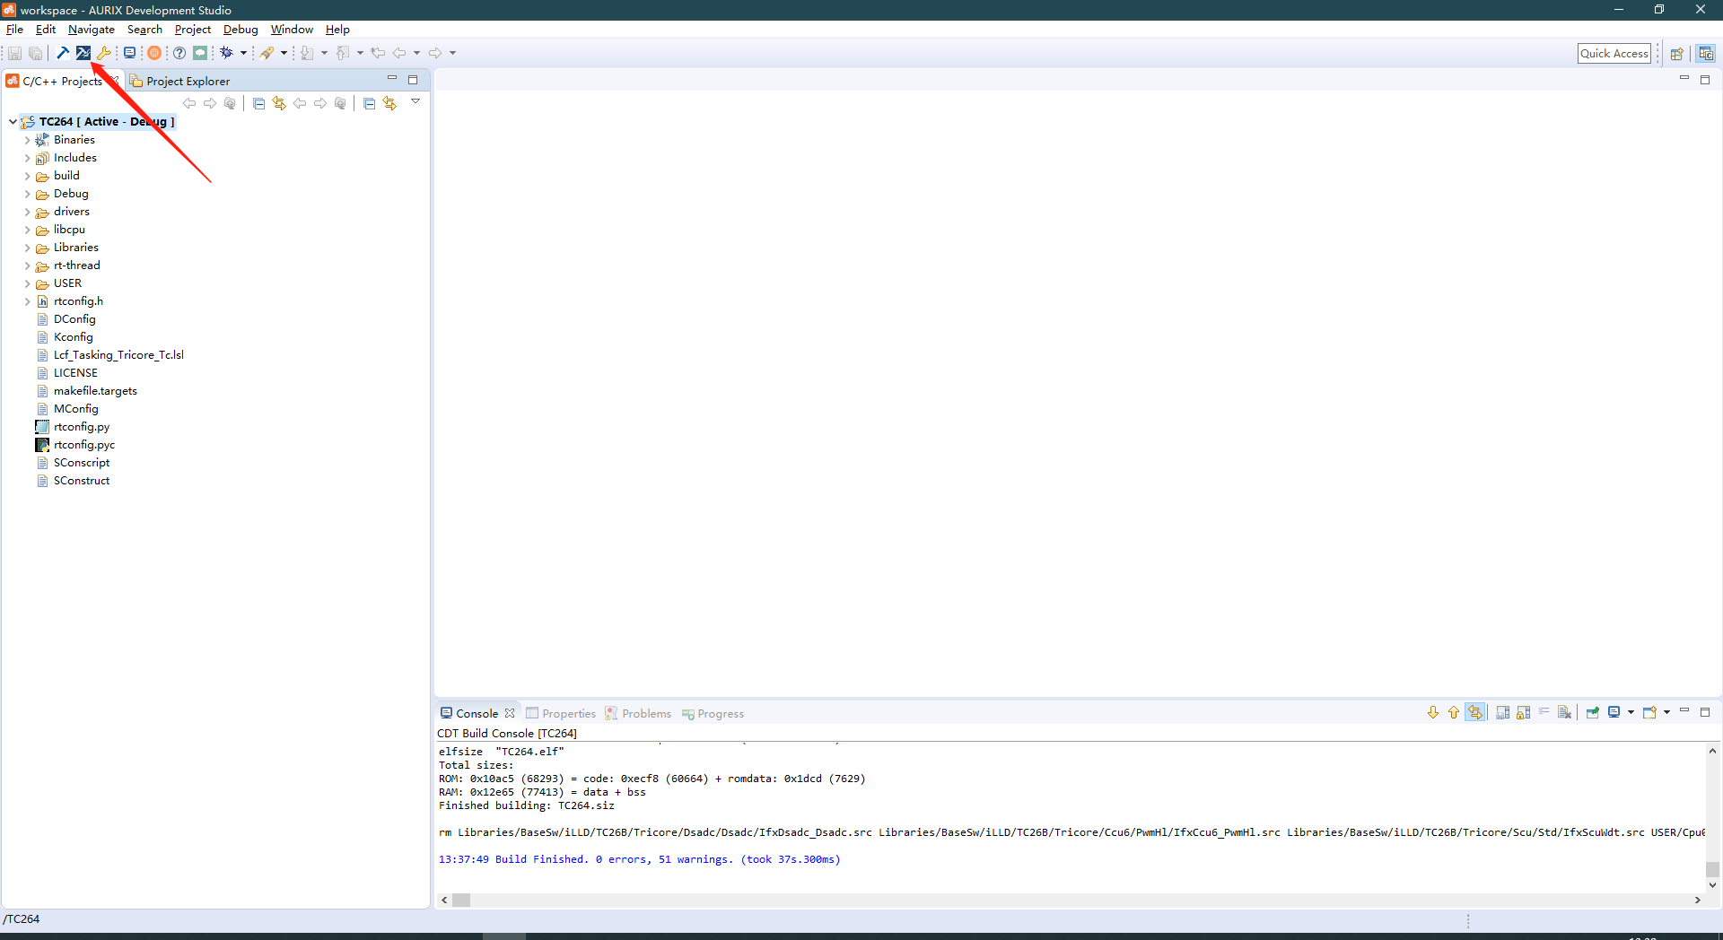Expand the Binaries tree node
The image size is (1723, 940).
(27, 140)
